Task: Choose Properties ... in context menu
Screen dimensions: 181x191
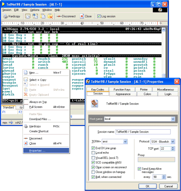Action: click(46, 151)
